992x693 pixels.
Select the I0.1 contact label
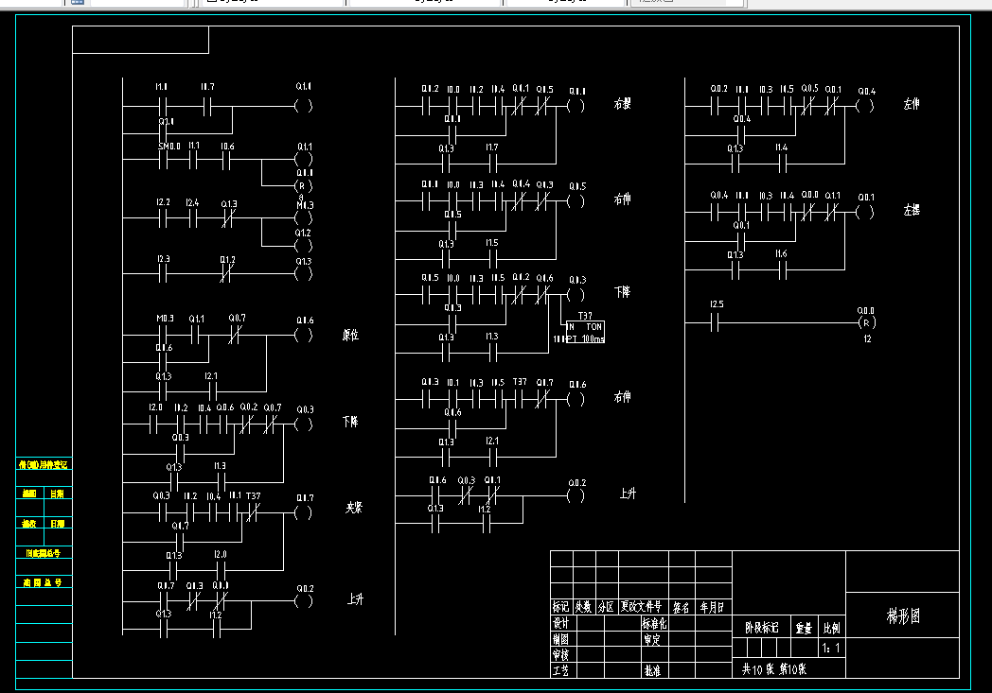click(x=453, y=382)
